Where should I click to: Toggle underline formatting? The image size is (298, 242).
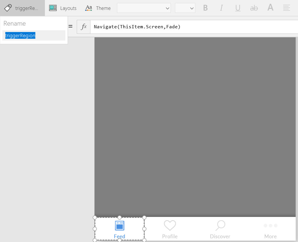pos(238,8)
